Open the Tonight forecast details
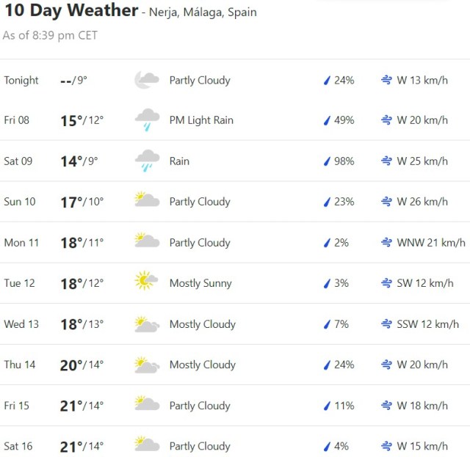Viewport: 470px width, 457px height. point(235,80)
